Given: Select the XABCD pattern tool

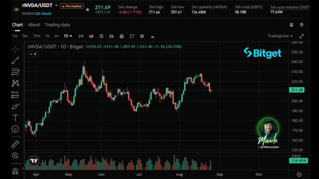Looking at the screenshot, I should tap(15, 83).
